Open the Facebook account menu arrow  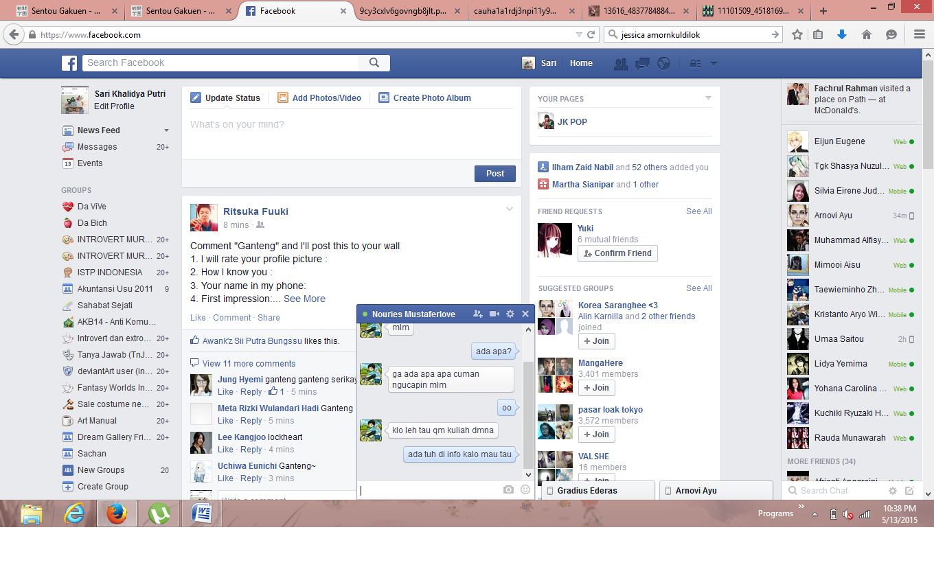coord(714,63)
